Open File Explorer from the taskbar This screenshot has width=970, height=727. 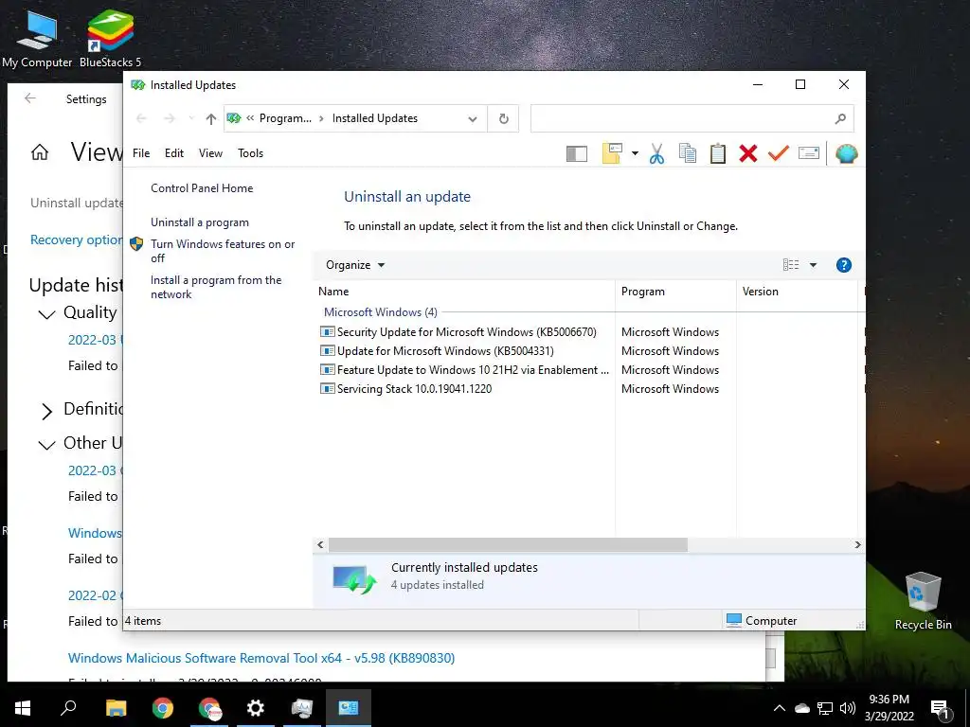(x=116, y=708)
